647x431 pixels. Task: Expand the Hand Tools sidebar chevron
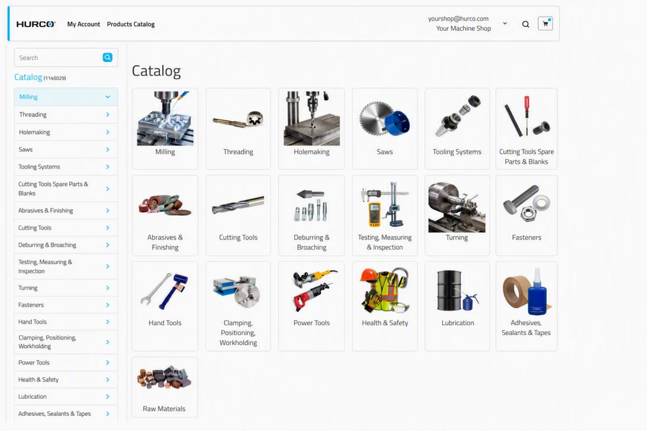(108, 322)
